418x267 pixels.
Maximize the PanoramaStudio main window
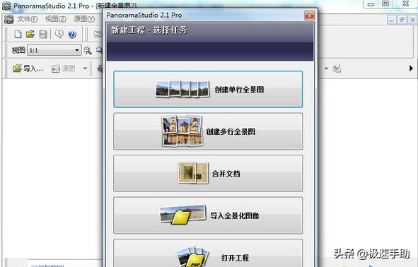(385, 4)
